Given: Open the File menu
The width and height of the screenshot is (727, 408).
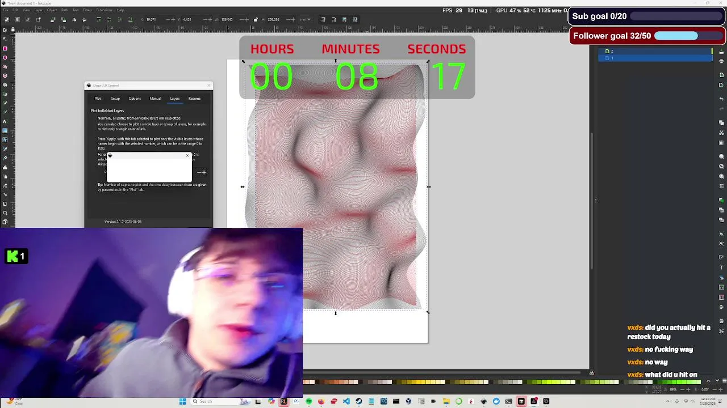Looking at the screenshot, I should click(6, 10).
